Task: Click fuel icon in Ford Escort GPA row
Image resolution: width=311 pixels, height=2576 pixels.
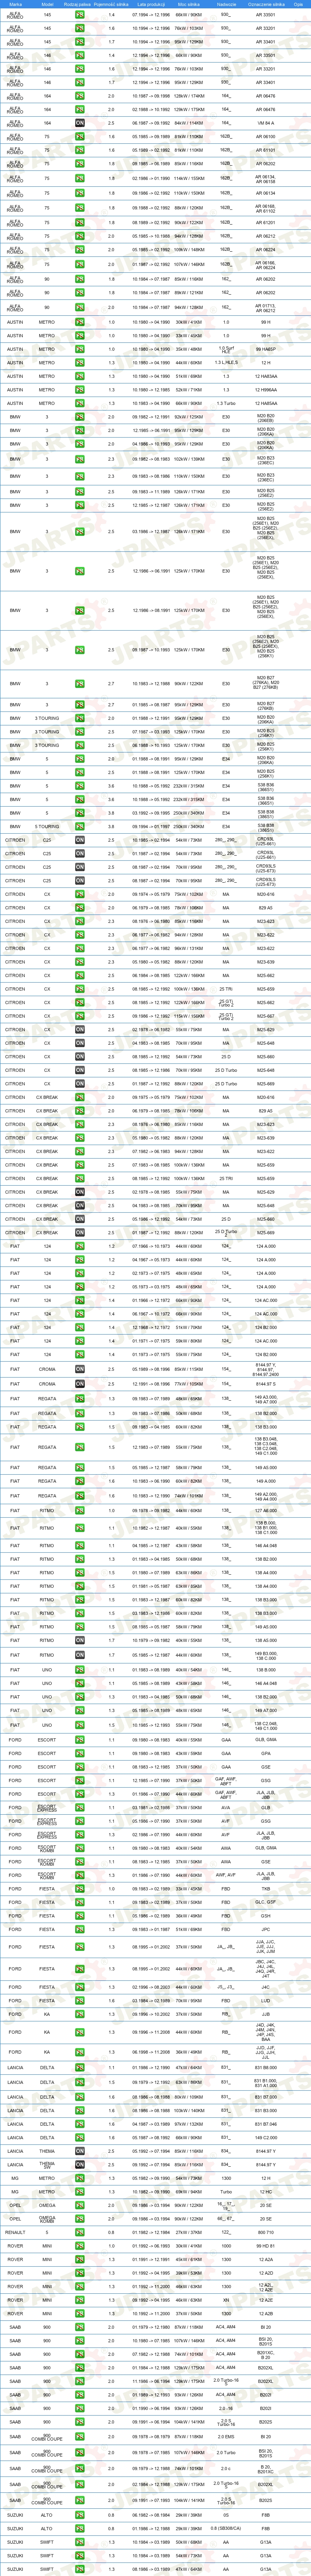Action: pyautogui.click(x=80, y=1753)
